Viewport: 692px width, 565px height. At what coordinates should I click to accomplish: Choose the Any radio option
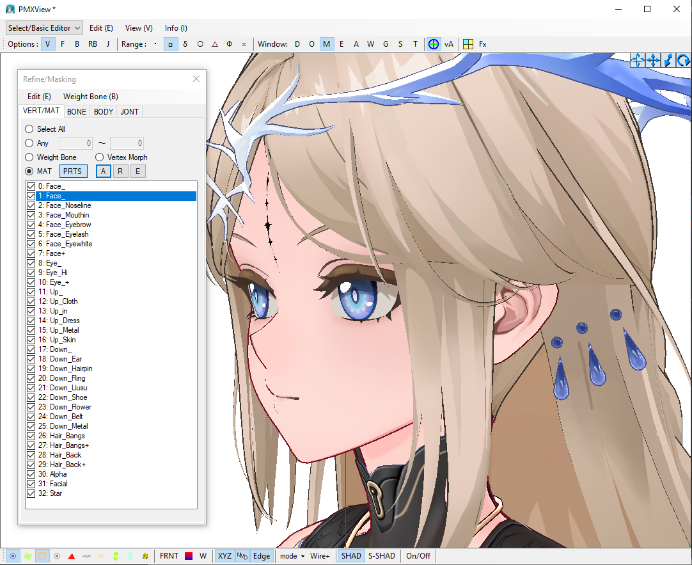pyautogui.click(x=29, y=143)
